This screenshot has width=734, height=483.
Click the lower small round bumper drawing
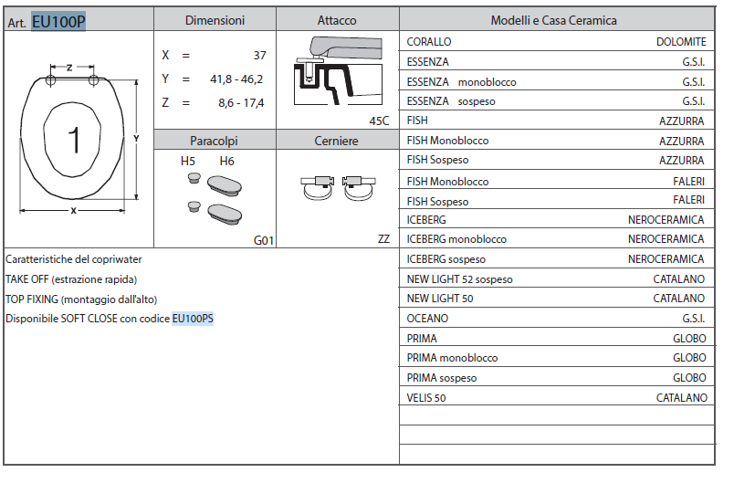coord(194,206)
